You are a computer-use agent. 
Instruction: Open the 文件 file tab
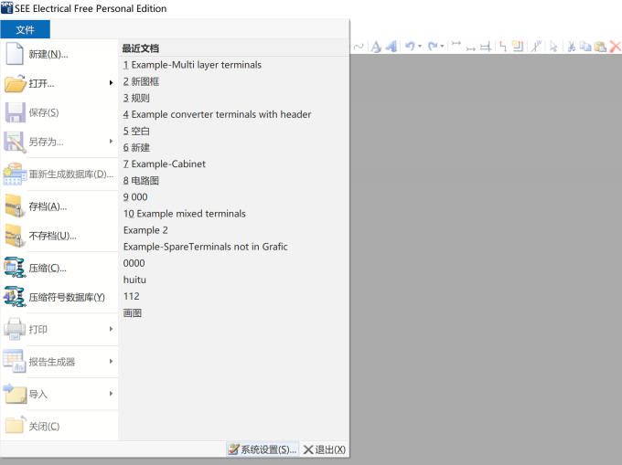[x=26, y=30]
